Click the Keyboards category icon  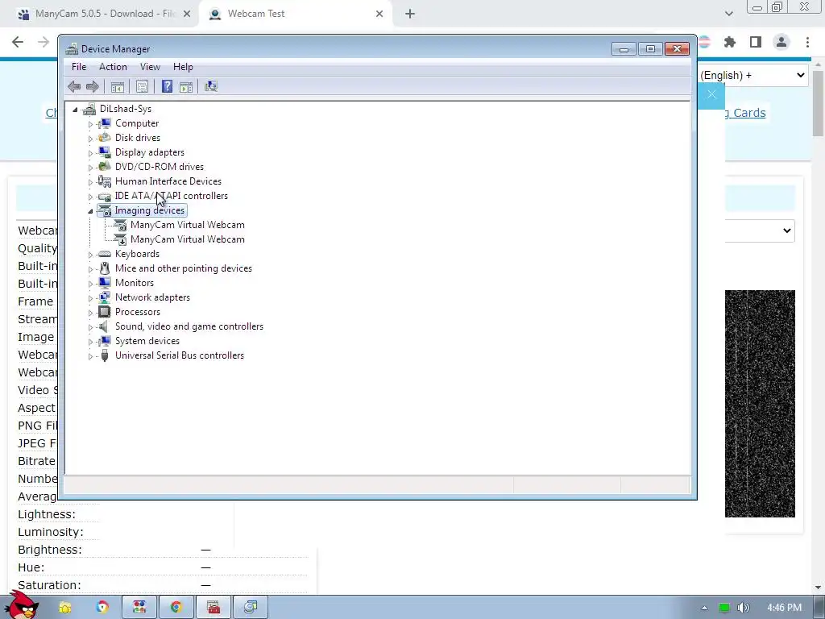click(105, 254)
